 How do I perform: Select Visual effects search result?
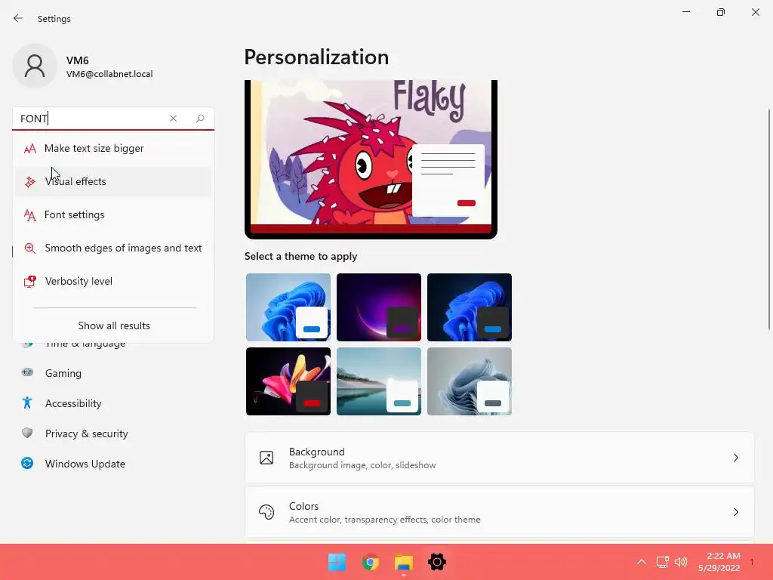(113, 181)
